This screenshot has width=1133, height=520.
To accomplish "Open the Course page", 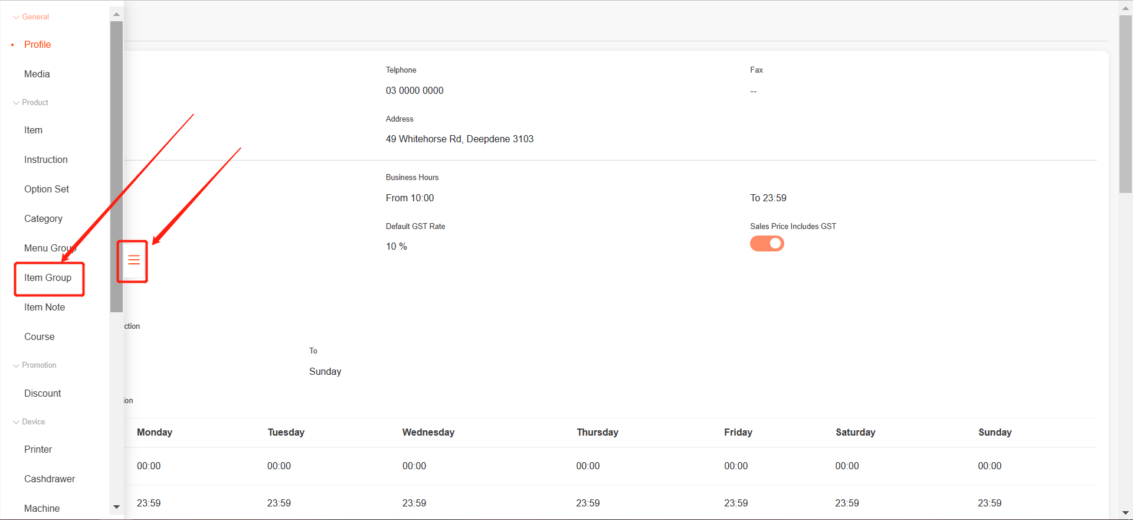I will point(39,337).
